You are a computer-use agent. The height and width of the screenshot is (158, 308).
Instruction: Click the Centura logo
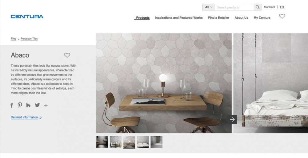27,17
